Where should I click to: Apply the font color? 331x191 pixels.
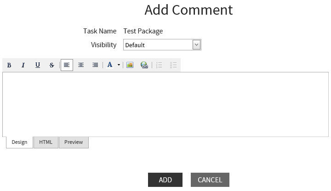pos(110,65)
